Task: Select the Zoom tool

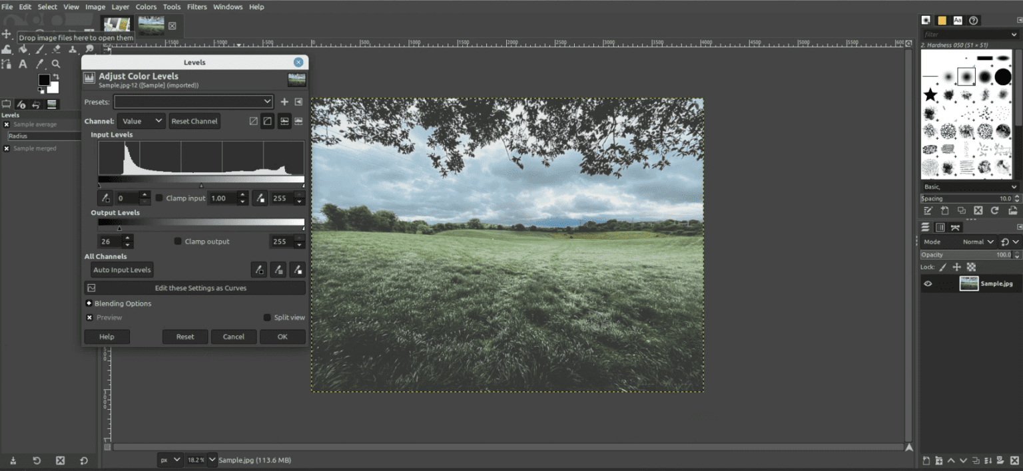Action: 56,64
